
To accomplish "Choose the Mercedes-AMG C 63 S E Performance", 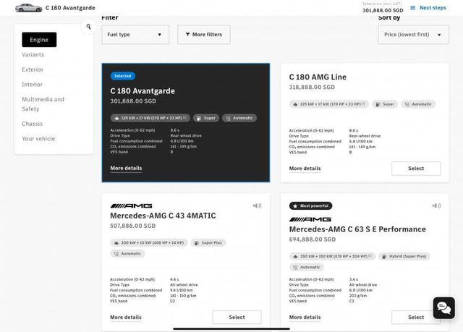I will pos(415,317).
